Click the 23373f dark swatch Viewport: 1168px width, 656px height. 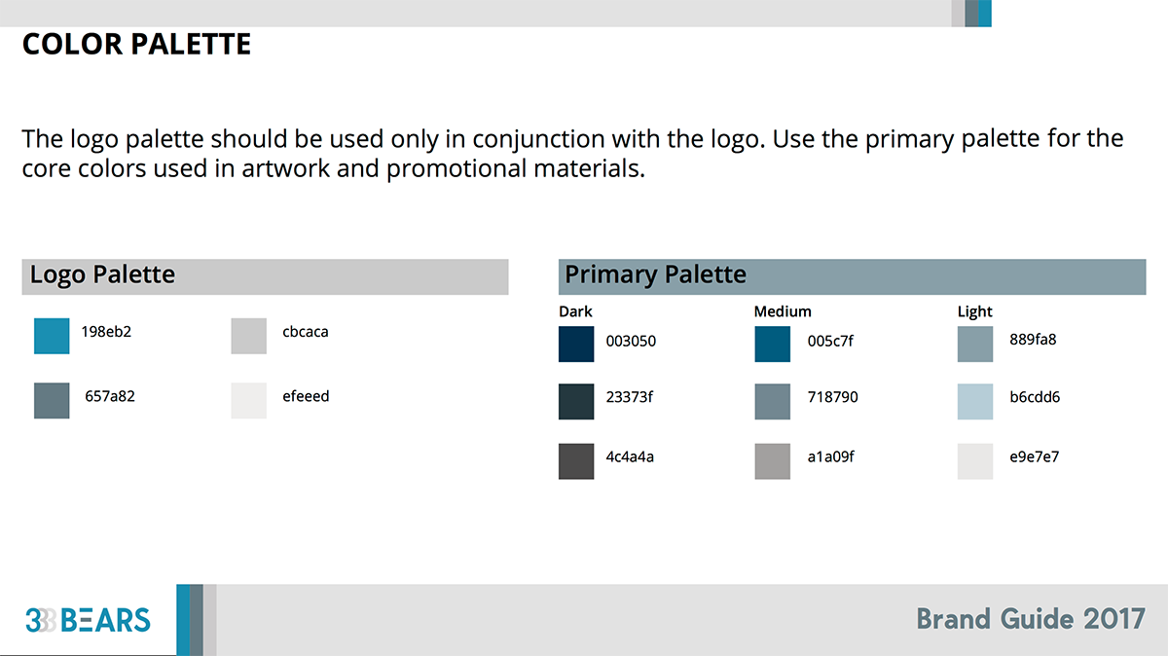tap(576, 402)
